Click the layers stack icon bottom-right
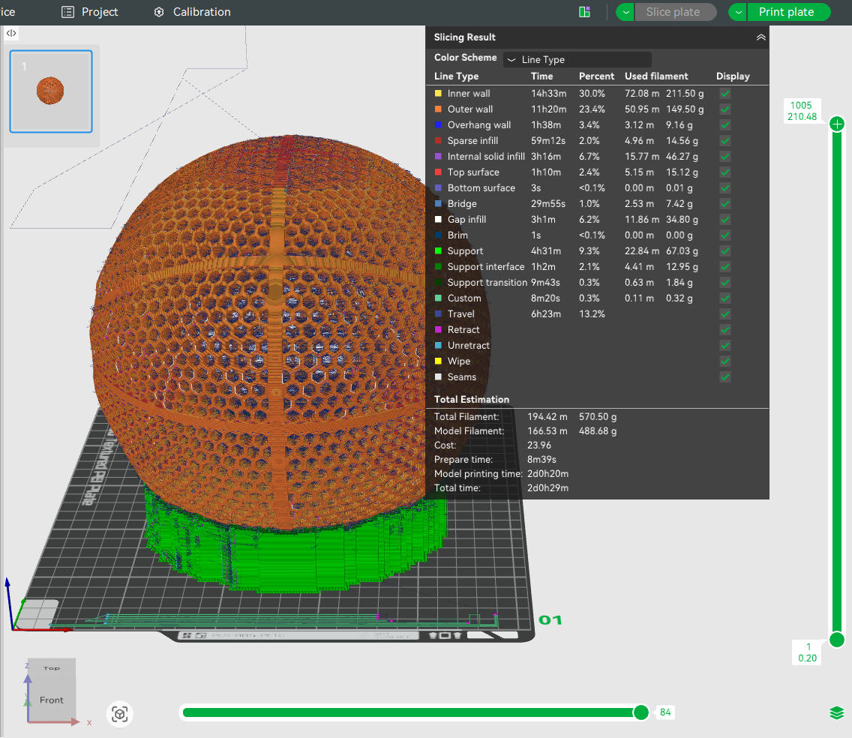The height and width of the screenshot is (738, 852). click(x=837, y=713)
